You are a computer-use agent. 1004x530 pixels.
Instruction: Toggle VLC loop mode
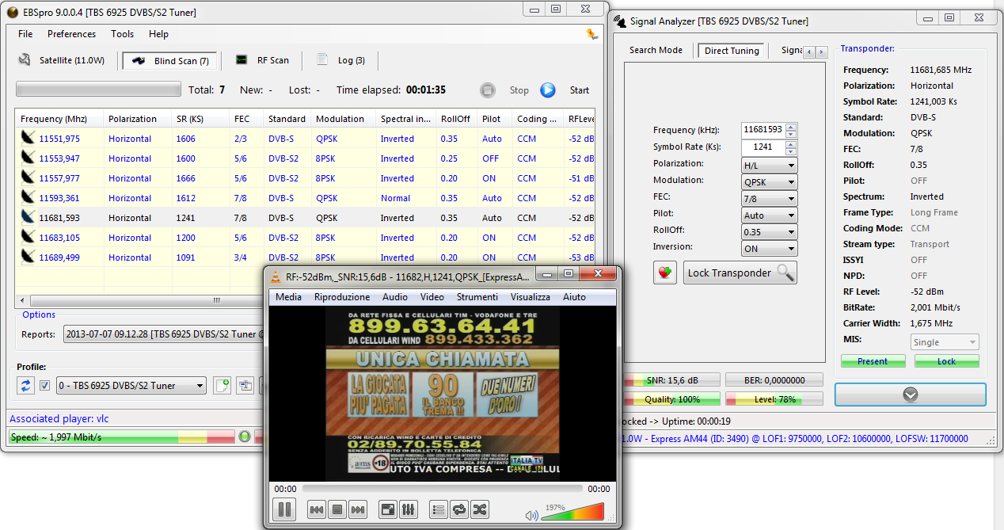tap(459, 509)
